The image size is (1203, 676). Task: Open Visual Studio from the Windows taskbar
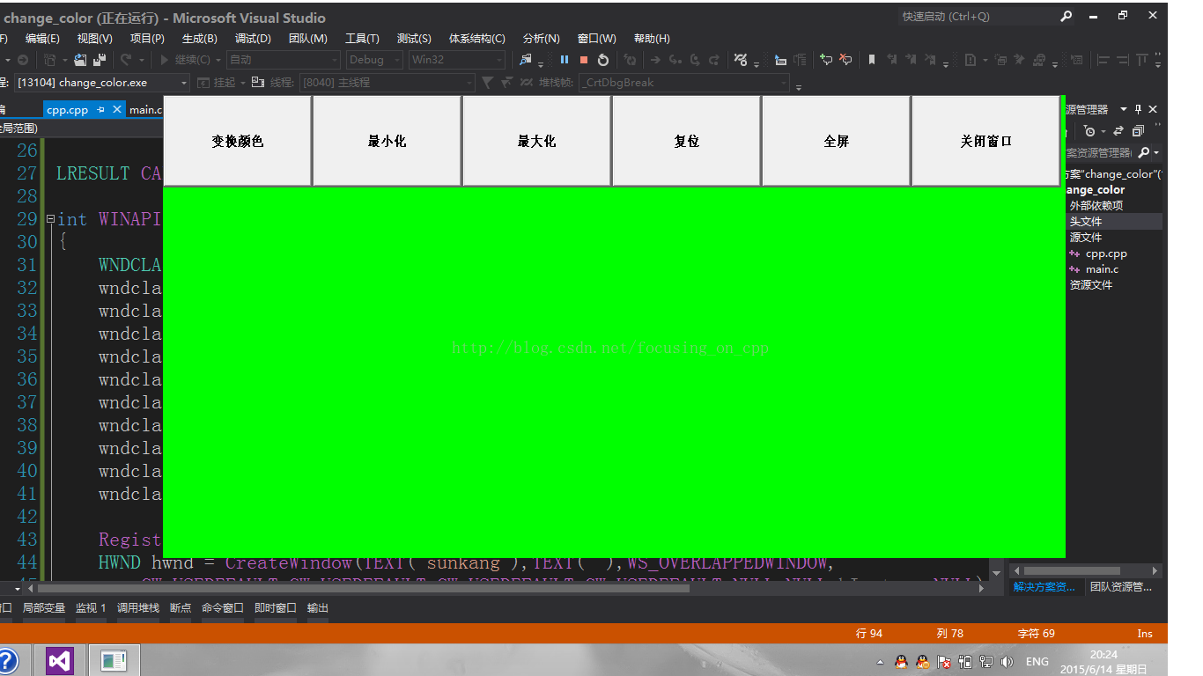pyautogui.click(x=59, y=660)
